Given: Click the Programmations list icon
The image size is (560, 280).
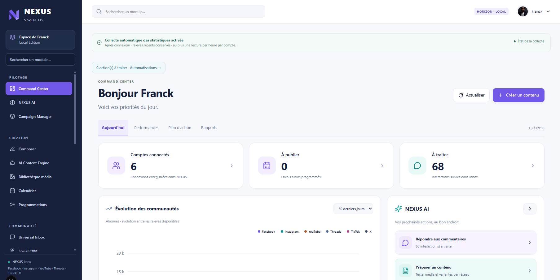Looking at the screenshot, I should pyautogui.click(x=12, y=205).
